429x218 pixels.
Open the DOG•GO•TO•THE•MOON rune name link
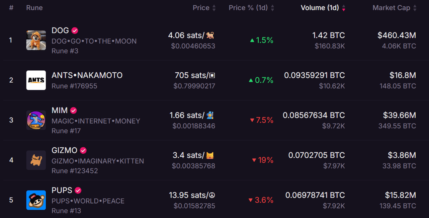[94, 41]
